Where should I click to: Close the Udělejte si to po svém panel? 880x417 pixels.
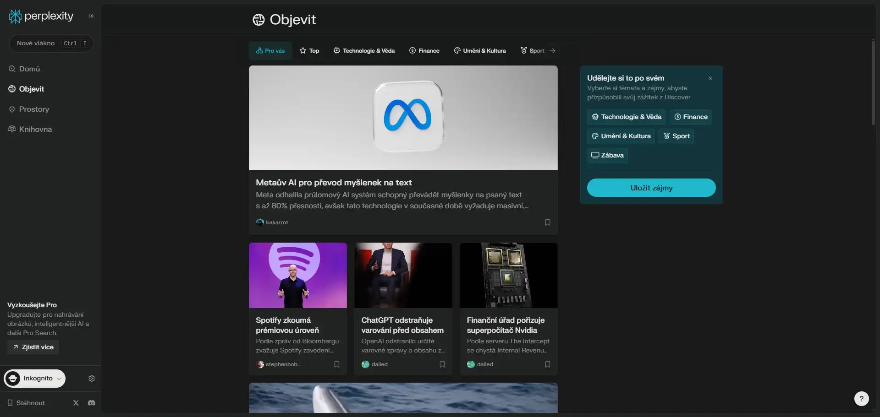pyautogui.click(x=710, y=78)
